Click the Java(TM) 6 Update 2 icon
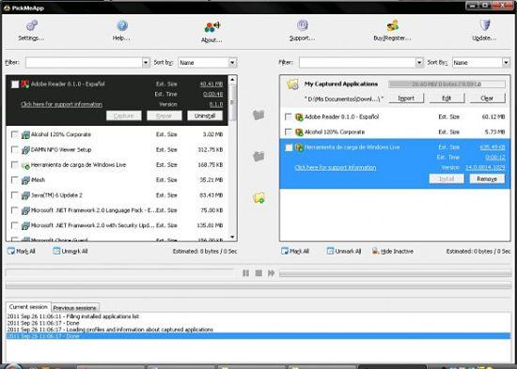The image size is (517, 369). (25, 195)
